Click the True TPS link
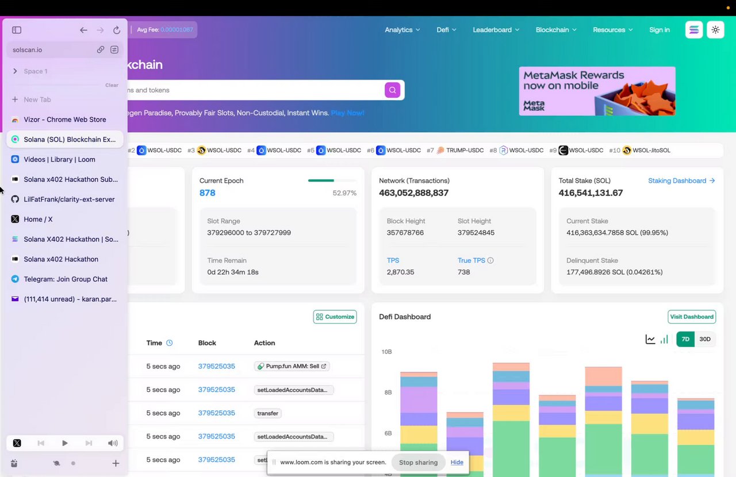 [x=471, y=260]
